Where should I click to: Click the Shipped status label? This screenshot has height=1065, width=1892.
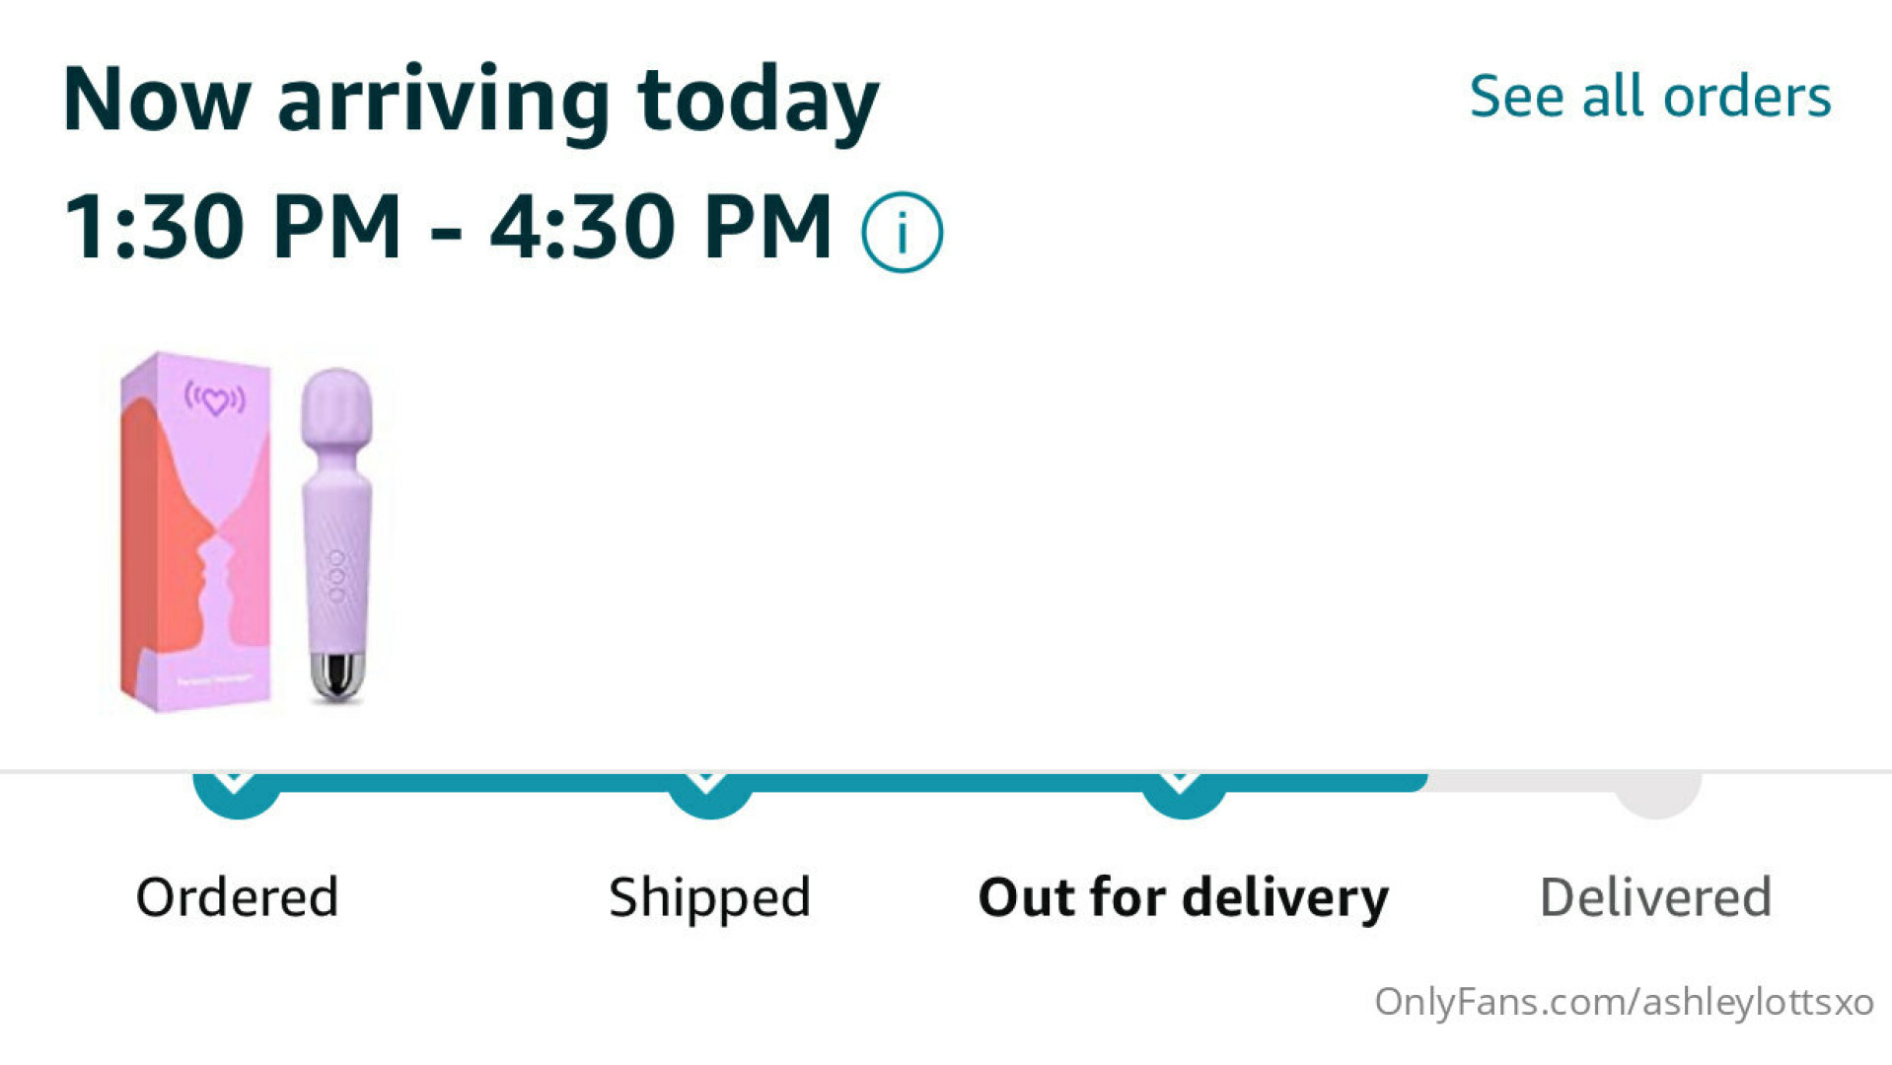[709, 897]
